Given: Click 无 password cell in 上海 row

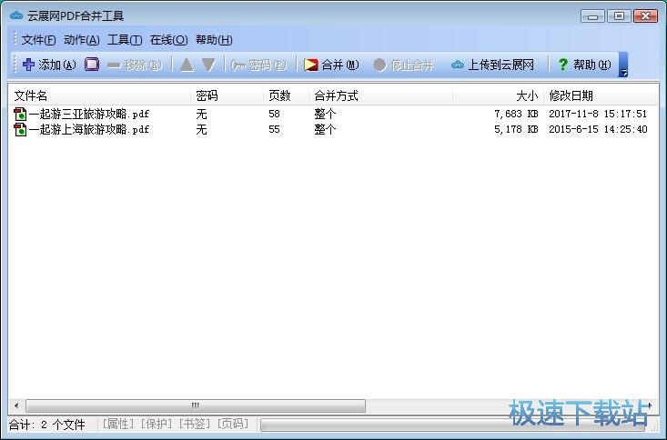Looking at the screenshot, I should (201, 129).
